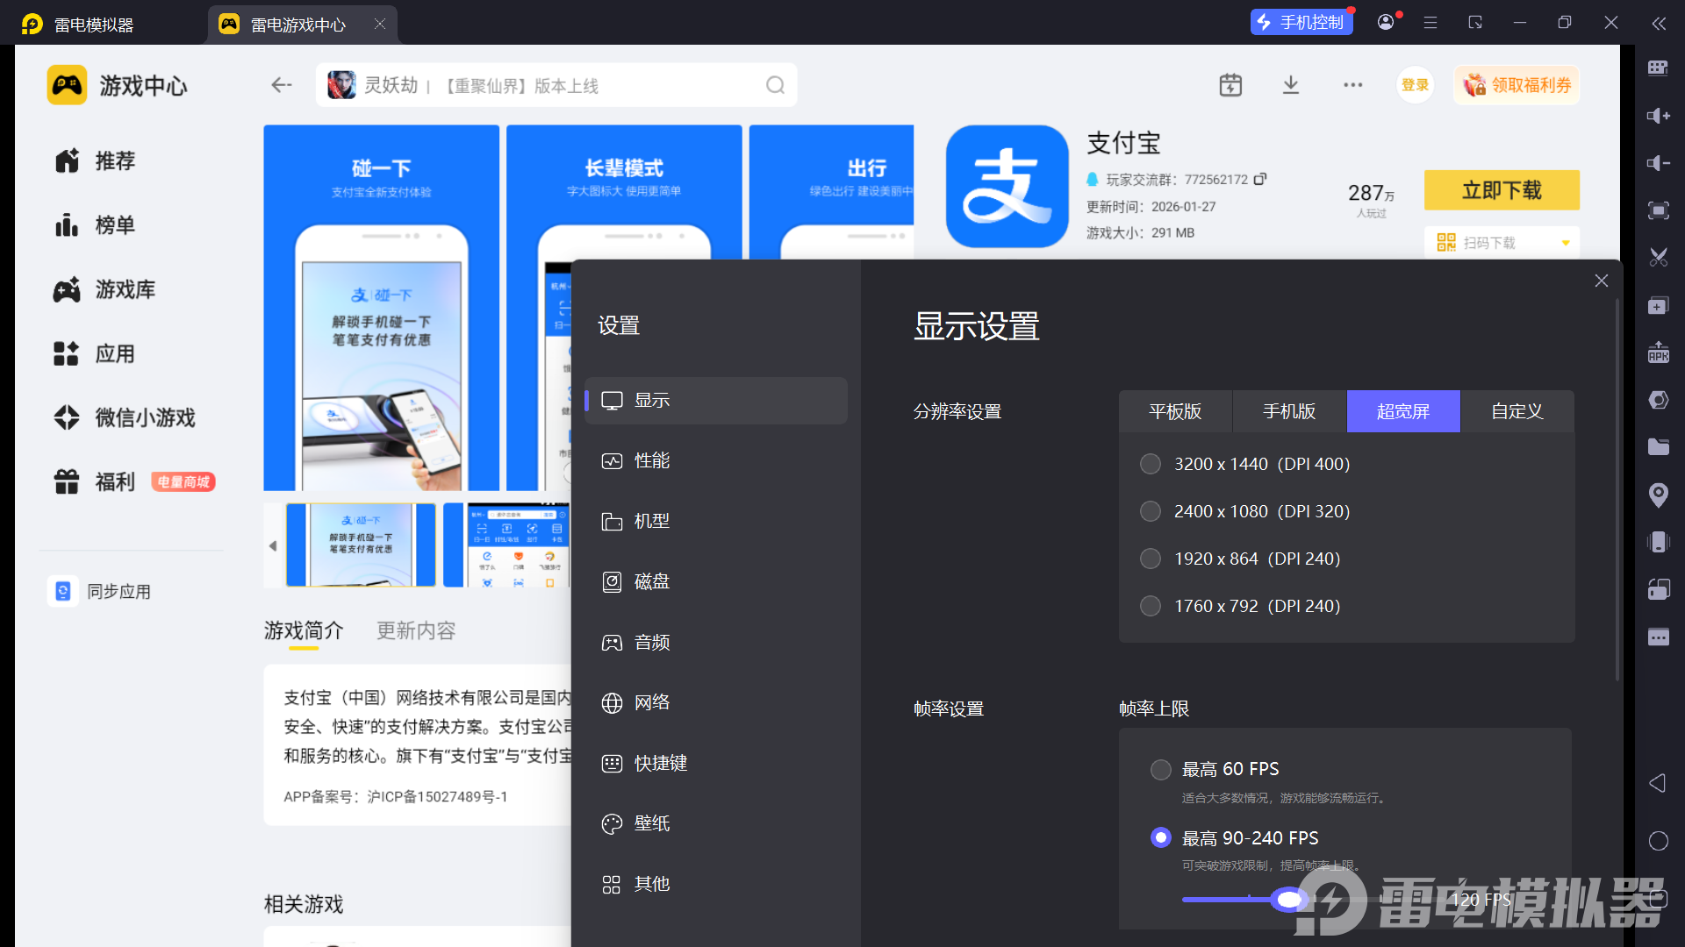This screenshot has height=947, width=1685.
Task: Copy the player group number icon
Action: [1260, 179]
